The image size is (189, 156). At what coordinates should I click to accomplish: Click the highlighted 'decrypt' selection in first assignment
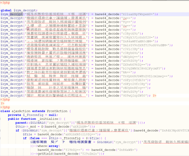tap(16, 14)
